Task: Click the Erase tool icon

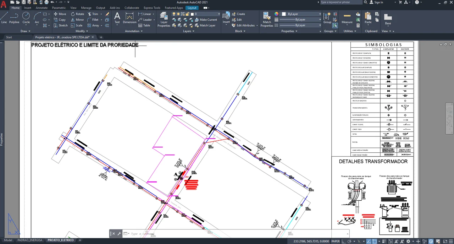Action: click(107, 14)
